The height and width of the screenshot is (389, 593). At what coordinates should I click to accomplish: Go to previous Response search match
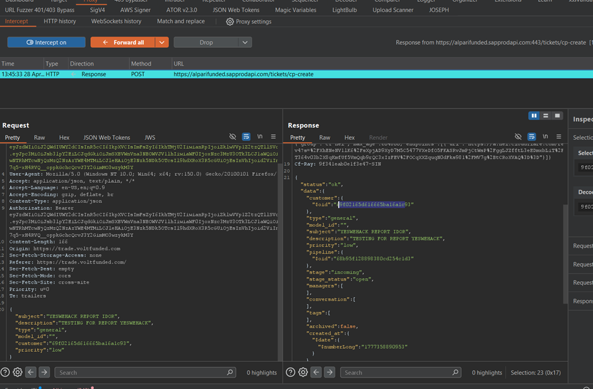(316, 373)
